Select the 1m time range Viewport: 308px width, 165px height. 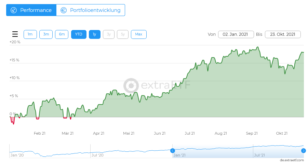point(30,34)
